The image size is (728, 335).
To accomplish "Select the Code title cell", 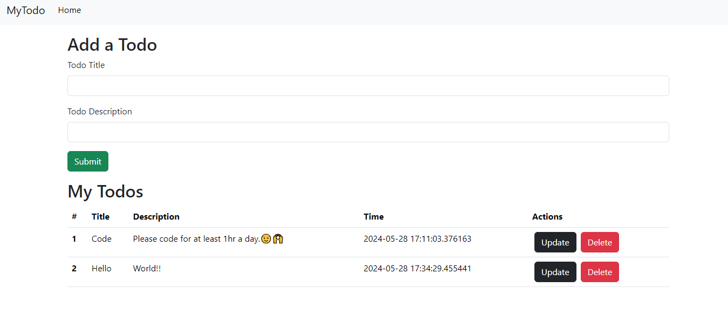I will coord(101,239).
